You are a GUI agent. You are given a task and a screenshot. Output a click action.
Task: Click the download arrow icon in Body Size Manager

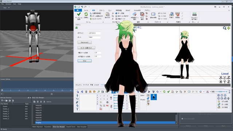[x=44, y=102]
